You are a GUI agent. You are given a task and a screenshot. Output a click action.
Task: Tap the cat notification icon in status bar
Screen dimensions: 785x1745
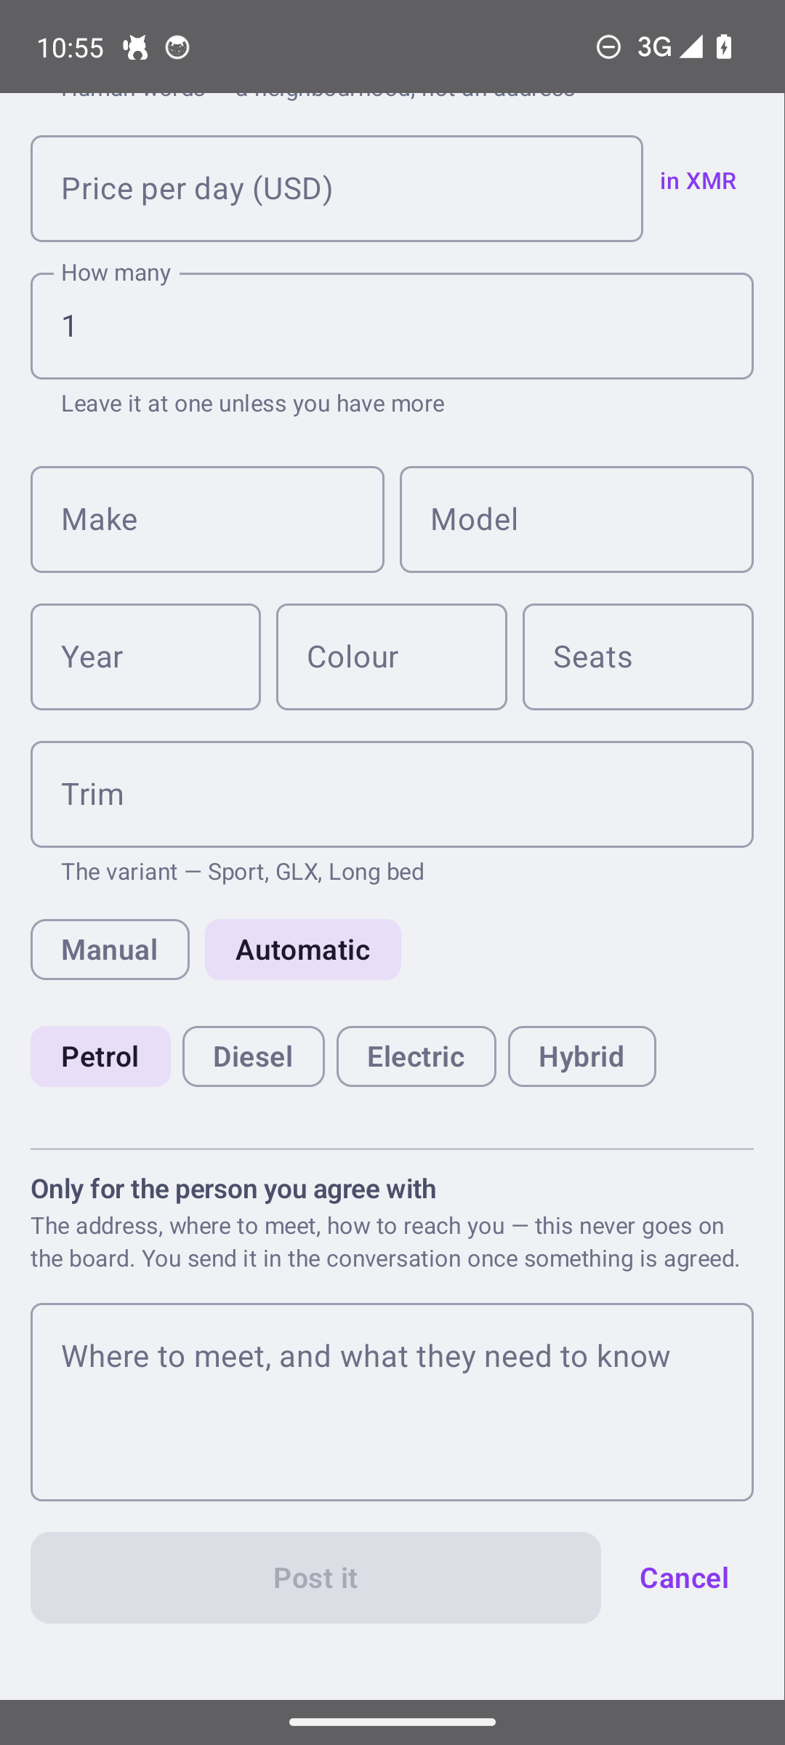click(135, 47)
